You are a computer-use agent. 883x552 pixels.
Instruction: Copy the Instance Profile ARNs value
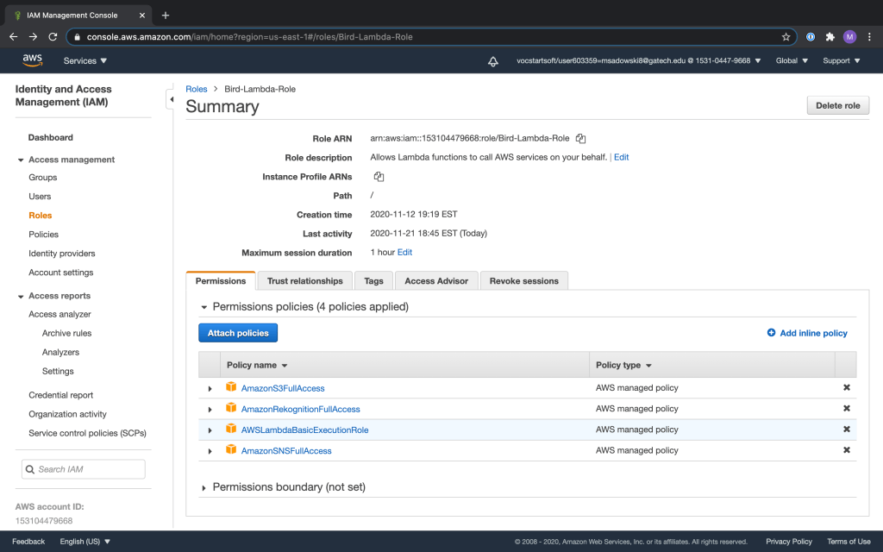pyautogui.click(x=379, y=177)
